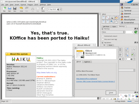Viewport: 139px width, 104px height.
Task: Click the Open toolbar icon
Action: pos(10,8)
